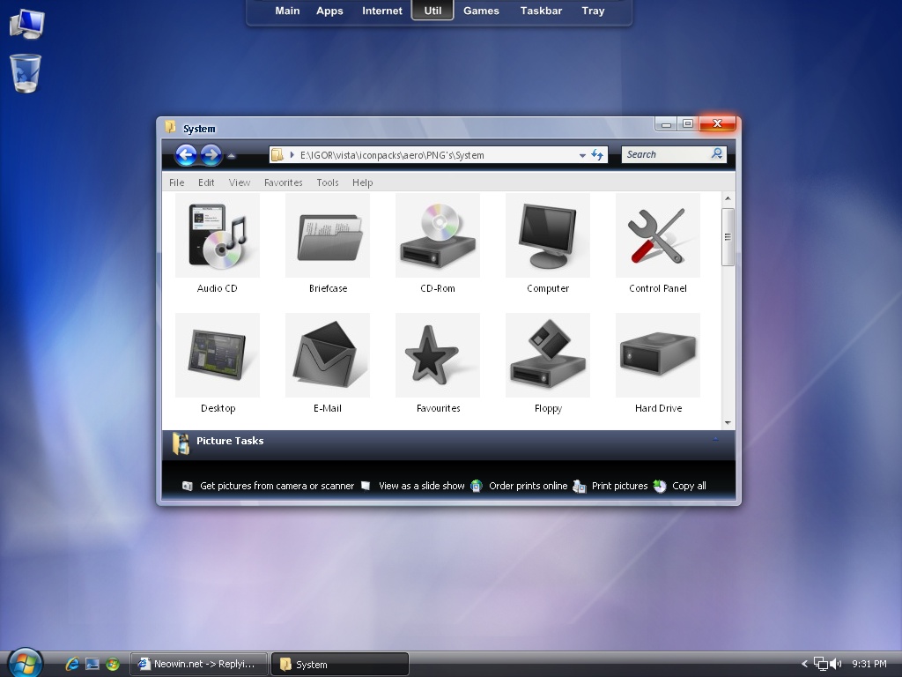Switch to the Internet dock tab
This screenshot has height=677, width=902.
tap(382, 11)
